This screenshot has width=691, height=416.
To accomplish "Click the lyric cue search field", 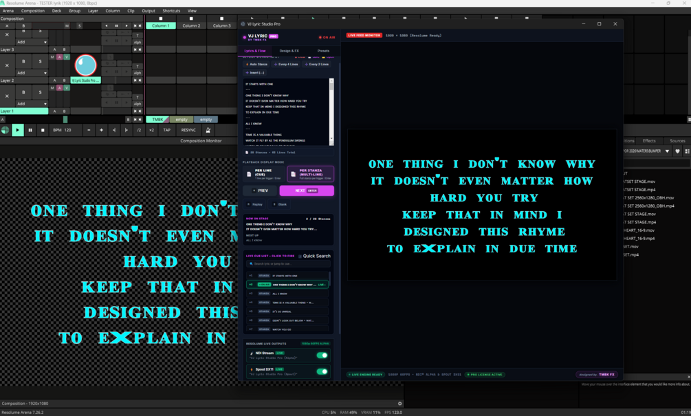I will pyautogui.click(x=288, y=263).
